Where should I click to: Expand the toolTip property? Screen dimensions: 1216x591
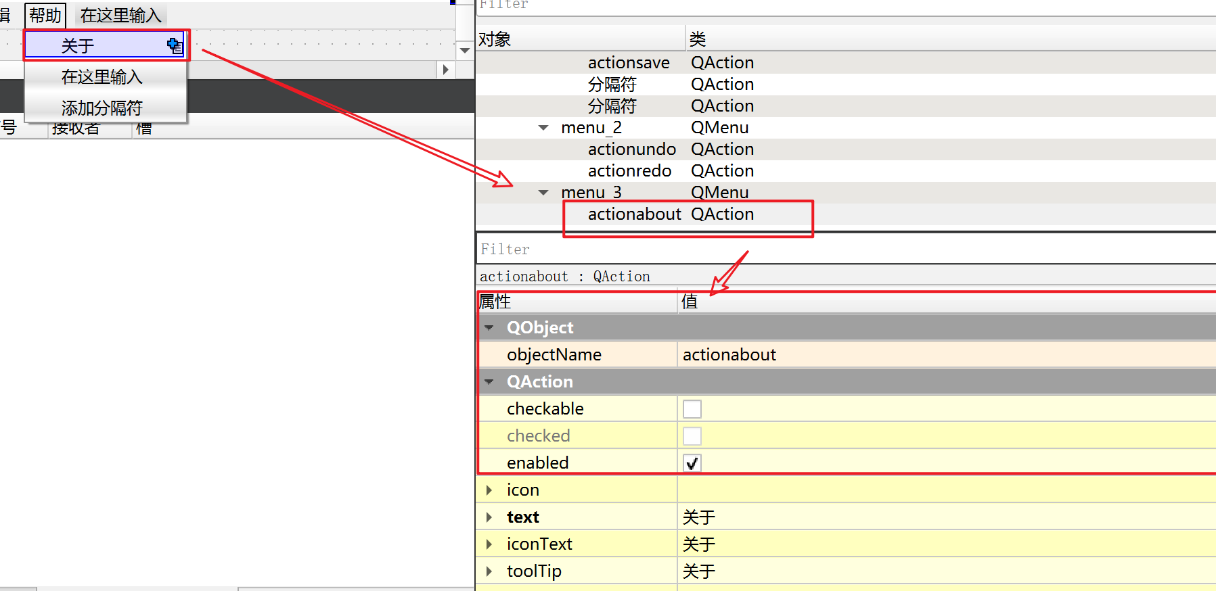[489, 571]
